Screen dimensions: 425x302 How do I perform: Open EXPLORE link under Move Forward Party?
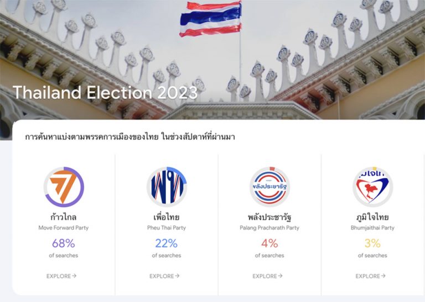click(x=61, y=276)
